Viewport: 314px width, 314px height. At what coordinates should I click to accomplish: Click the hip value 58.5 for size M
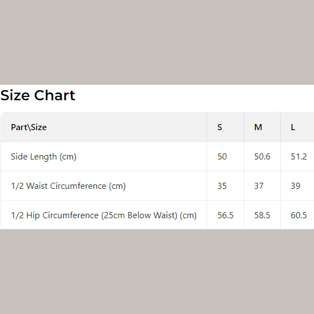click(262, 215)
